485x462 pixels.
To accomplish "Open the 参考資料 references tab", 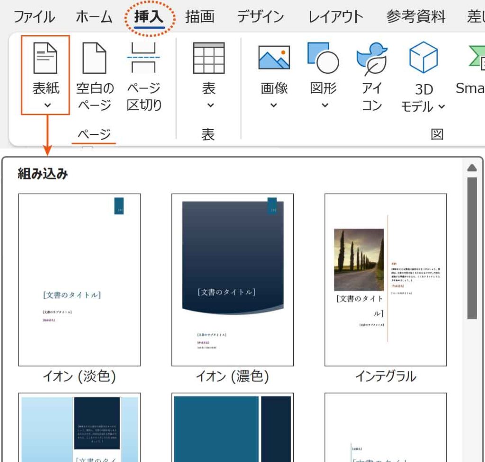I will click(415, 18).
